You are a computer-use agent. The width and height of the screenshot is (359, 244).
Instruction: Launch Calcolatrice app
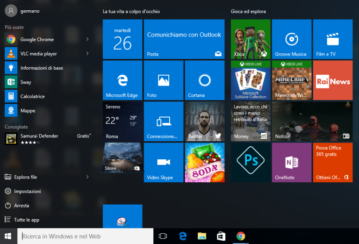pyautogui.click(x=47, y=96)
